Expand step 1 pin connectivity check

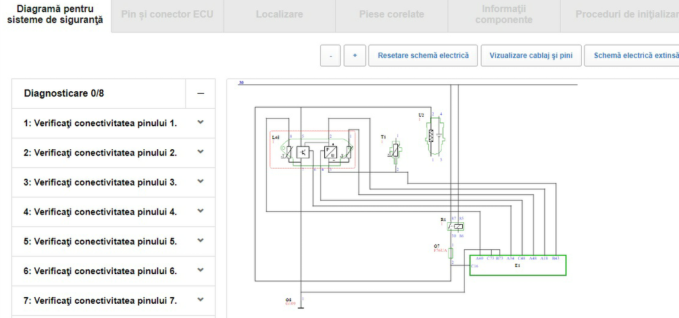pos(201,123)
